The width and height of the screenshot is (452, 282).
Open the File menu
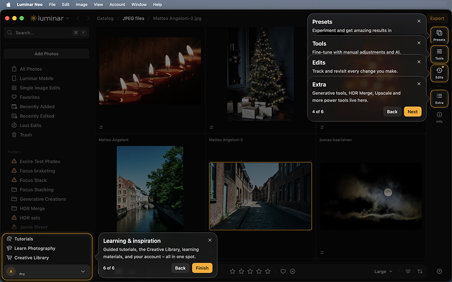point(52,4)
